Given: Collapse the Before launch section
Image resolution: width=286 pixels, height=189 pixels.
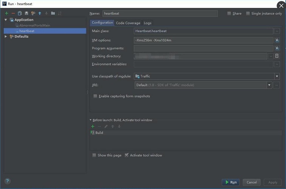Looking at the screenshot, I should point(90,120).
